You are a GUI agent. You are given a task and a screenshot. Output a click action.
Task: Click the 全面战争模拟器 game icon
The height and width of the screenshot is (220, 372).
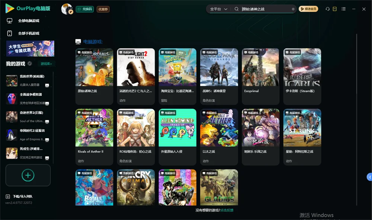click(x=12, y=98)
